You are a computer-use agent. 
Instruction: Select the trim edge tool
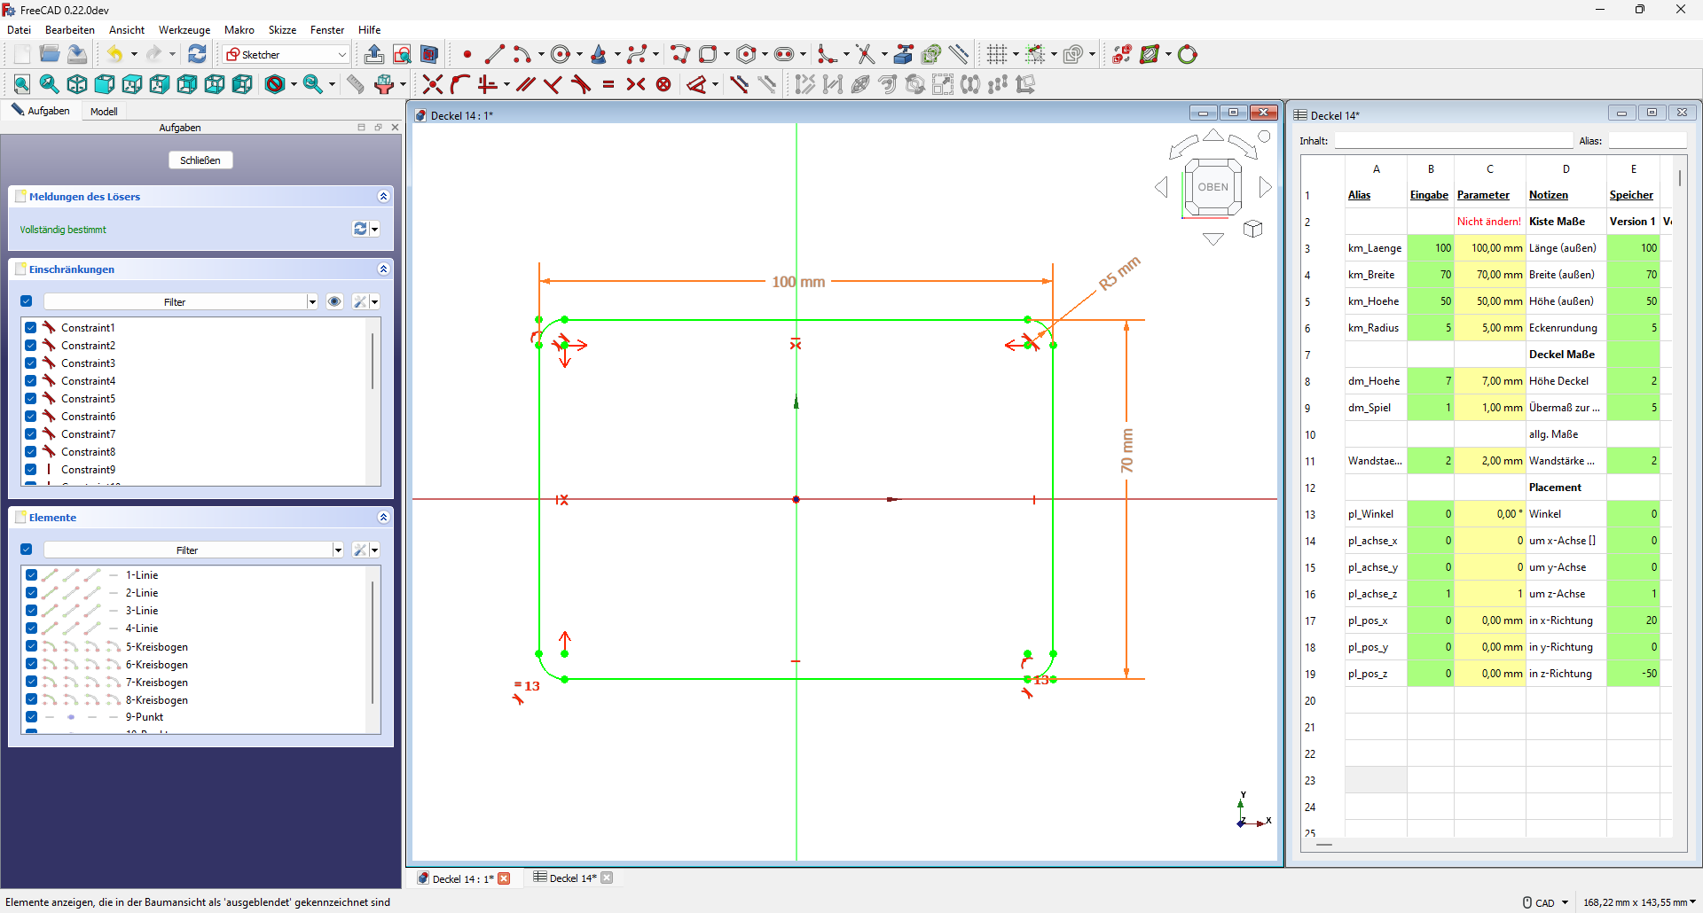click(867, 54)
